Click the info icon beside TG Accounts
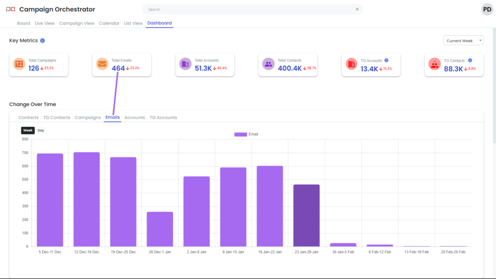496x279 pixels. (387, 61)
